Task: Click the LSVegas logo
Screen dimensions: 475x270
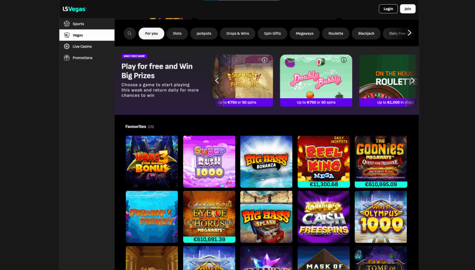Action: point(75,9)
